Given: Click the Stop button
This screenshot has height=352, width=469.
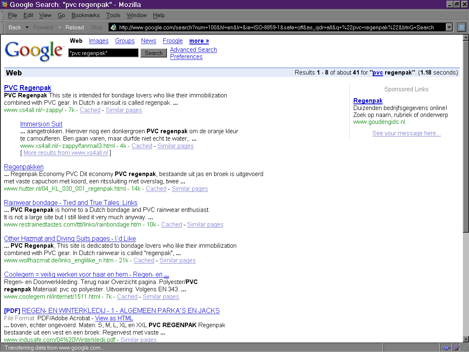Looking at the screenshot, I should (x=96, y=27).
